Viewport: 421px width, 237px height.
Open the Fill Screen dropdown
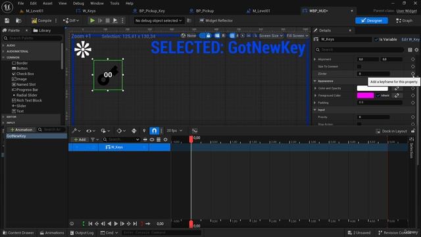297,36
